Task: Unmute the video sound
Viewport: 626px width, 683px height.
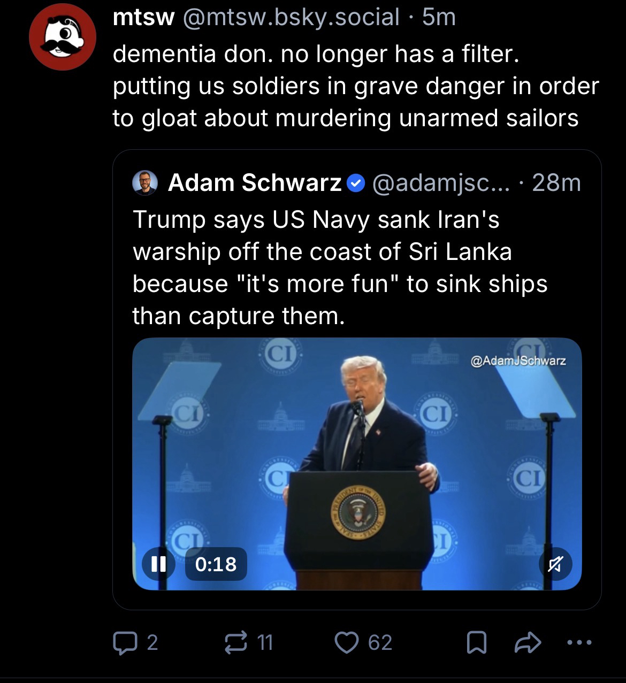Action: click(x=555, y=564)
